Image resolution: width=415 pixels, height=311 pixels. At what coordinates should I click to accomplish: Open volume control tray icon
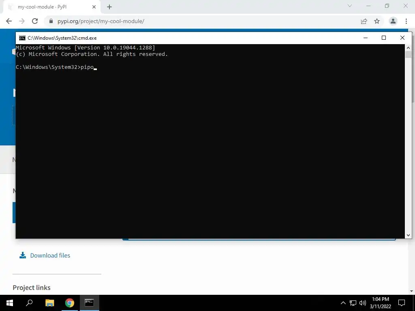[x=363, y=303]
